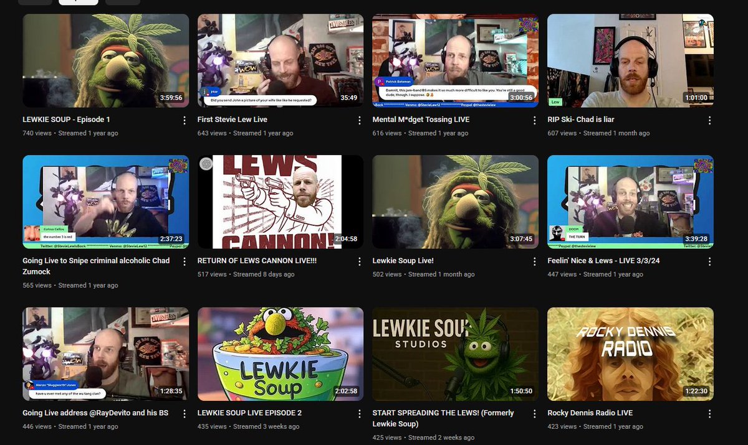748x445 pixels.
Task: Open options for Feelin' Nice & Lews video
Action: (709, 261)
